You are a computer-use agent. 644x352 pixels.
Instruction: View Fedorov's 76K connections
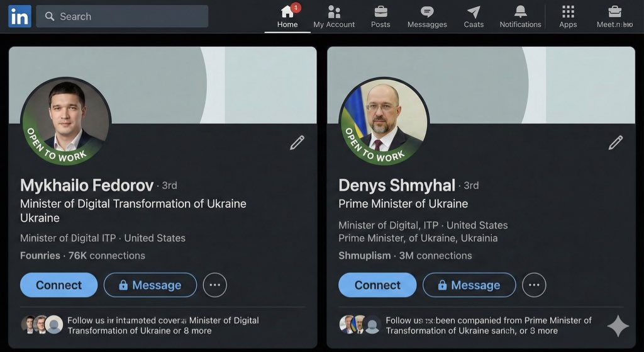(106, 256)
